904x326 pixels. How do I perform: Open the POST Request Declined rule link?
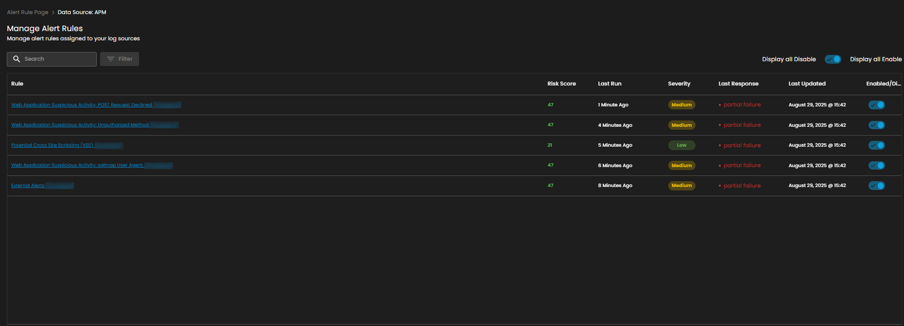point(82,105)
